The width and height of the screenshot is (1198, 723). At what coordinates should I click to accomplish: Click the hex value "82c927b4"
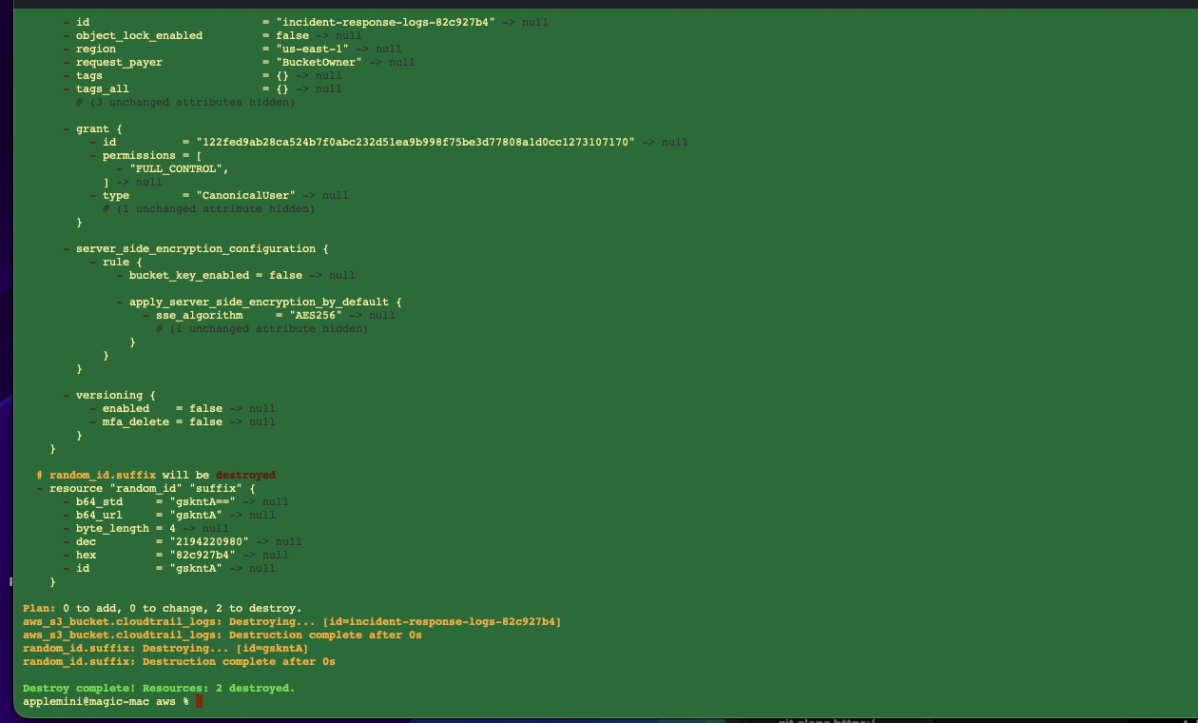pos(203,555)
